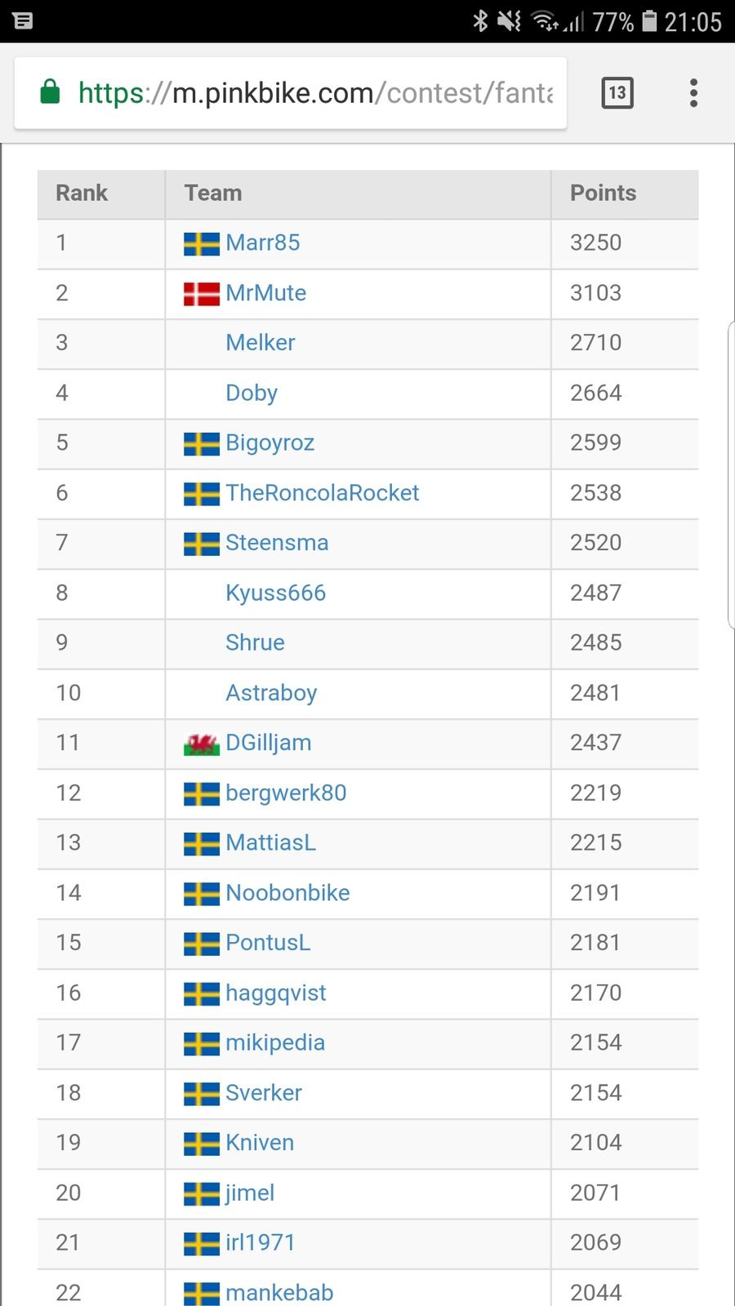Tap the Swedish flag beside Marr85
This screenshot has height=1306, width=735.
[202, 244]
